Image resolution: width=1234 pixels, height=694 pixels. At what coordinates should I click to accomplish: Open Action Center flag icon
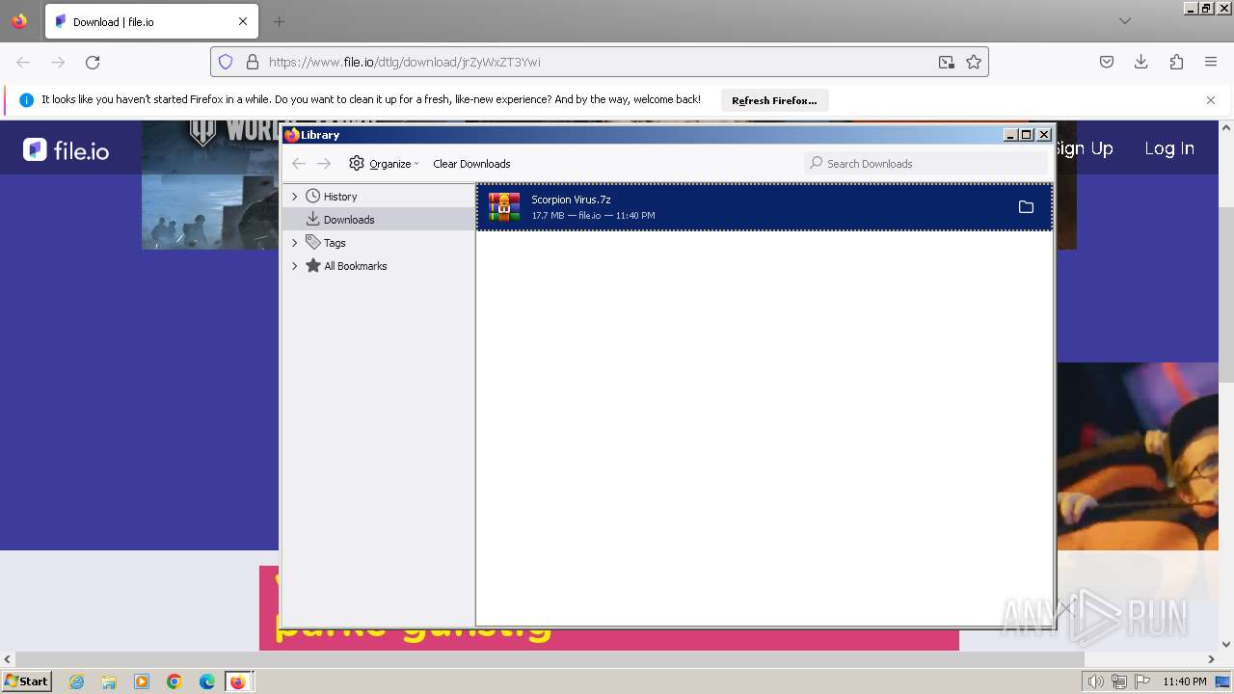[1142, 681]
